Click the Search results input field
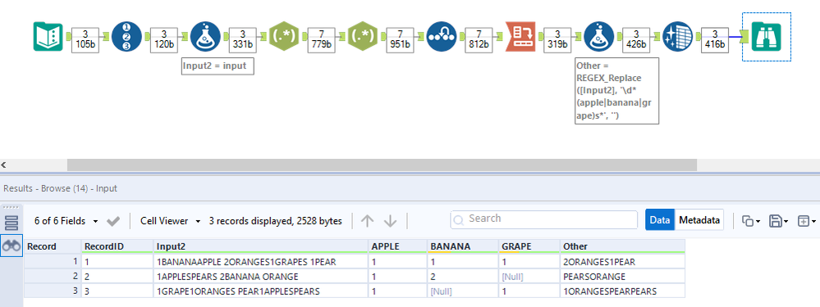Screen dimensions: 820x307 (544, 219)
